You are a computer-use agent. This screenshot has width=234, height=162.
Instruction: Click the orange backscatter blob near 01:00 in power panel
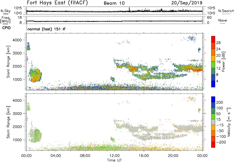(35, 75)
